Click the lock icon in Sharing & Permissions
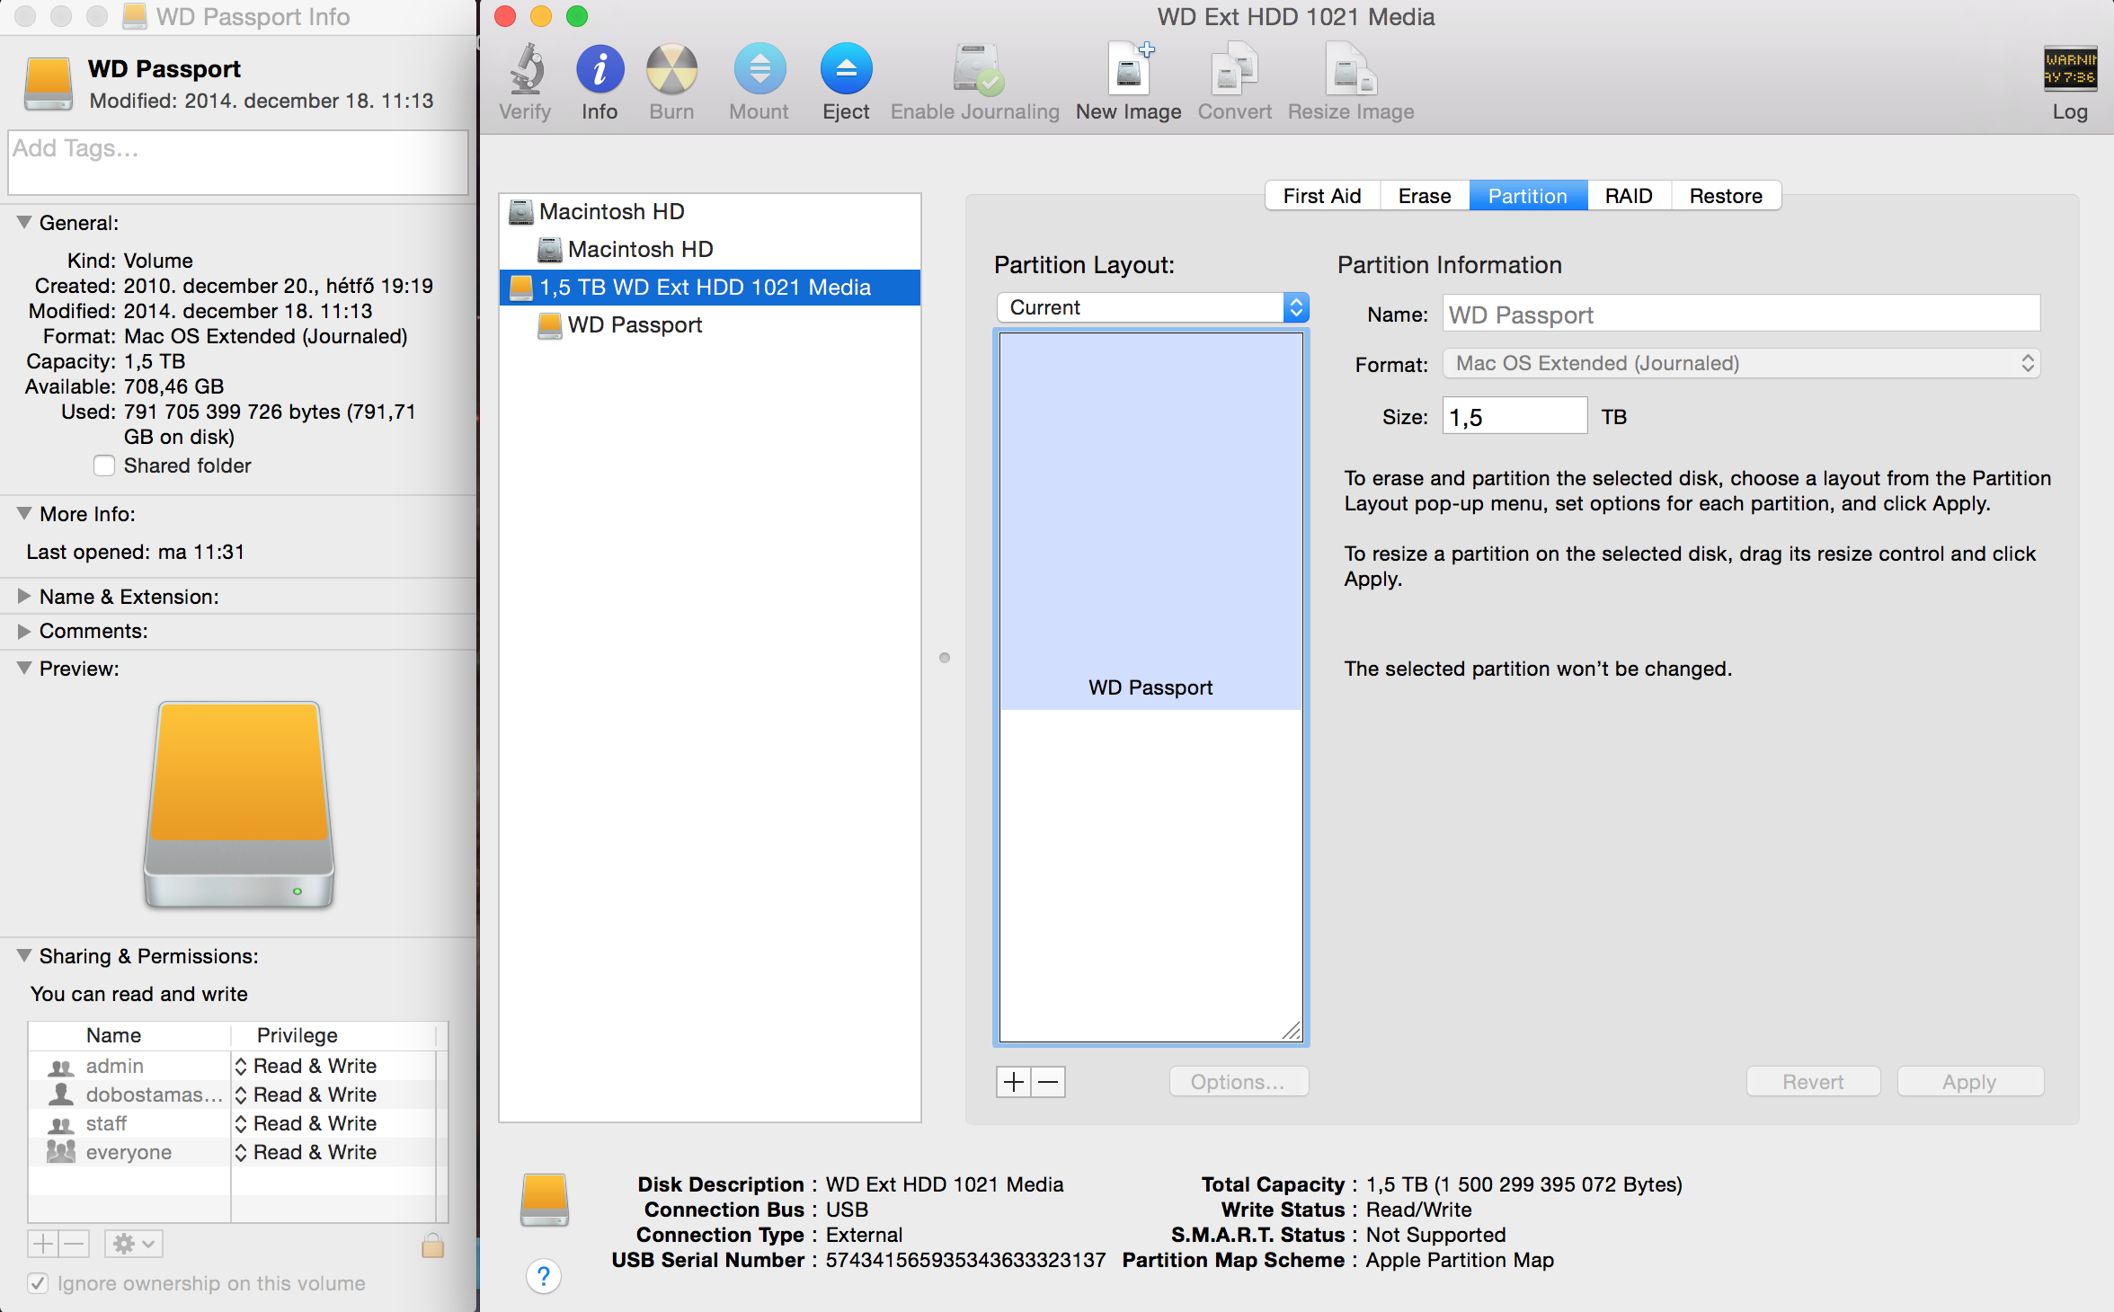 click(x=432, y=1245)
